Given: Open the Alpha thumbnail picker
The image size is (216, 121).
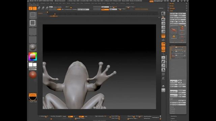Looking at the screenshot, I should pyautogui.click(x=33, y=32).
